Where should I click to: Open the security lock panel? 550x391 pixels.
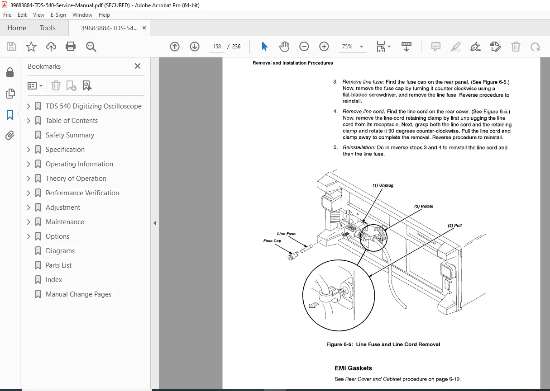pos(10,72)
